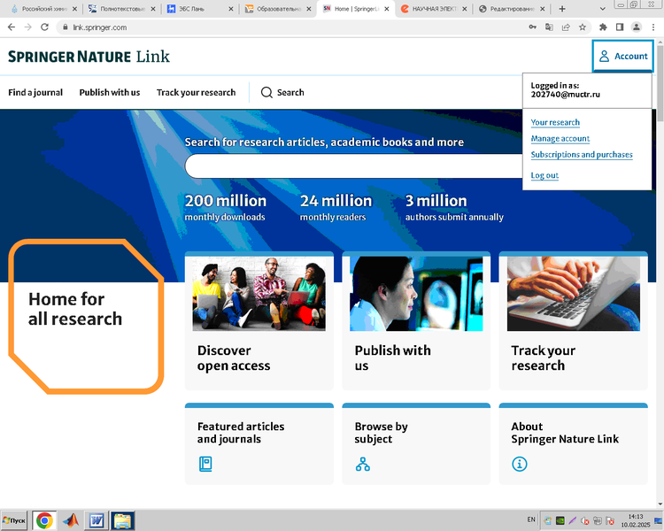Click Log out link
This screenshot has height=531, width=664.
[x=544, y=175]
